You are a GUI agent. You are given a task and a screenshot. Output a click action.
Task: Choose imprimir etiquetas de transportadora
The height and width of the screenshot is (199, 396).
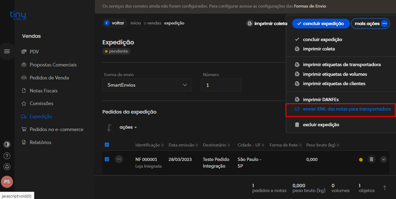[x=338, y=65]
